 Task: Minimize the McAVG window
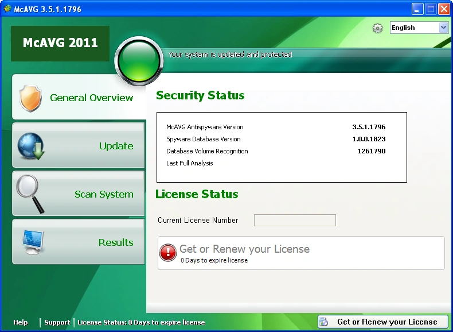point(417,9)
